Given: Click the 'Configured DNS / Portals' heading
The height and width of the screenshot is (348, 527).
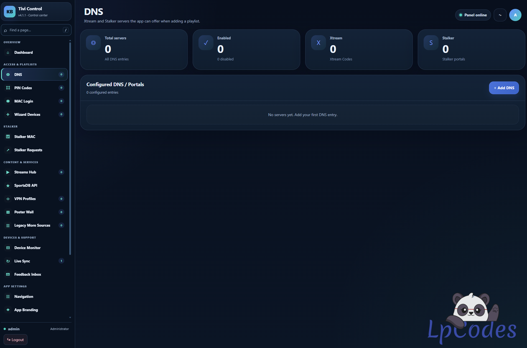Looking at the screenshot, I should pos(115,85).
